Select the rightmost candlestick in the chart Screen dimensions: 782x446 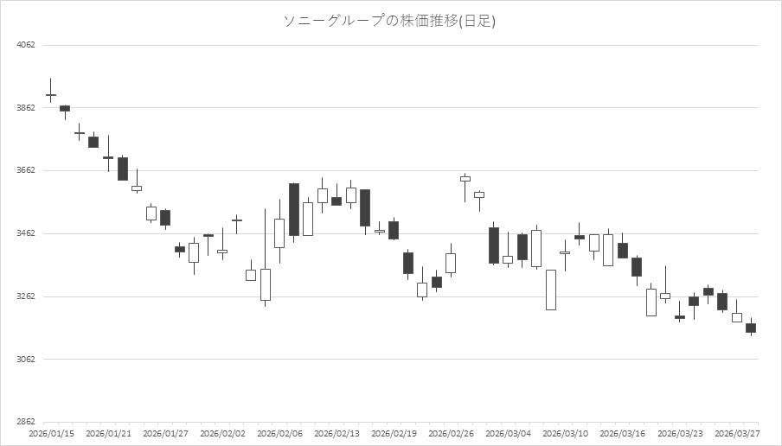click(x=751, y=328)
